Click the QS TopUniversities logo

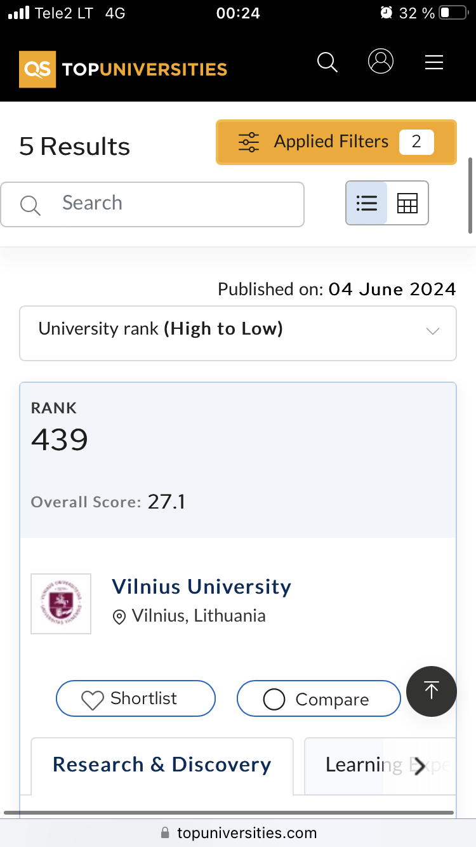[123, 69]
